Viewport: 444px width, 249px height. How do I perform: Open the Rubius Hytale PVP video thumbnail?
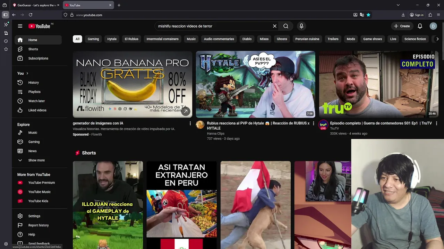256,84
